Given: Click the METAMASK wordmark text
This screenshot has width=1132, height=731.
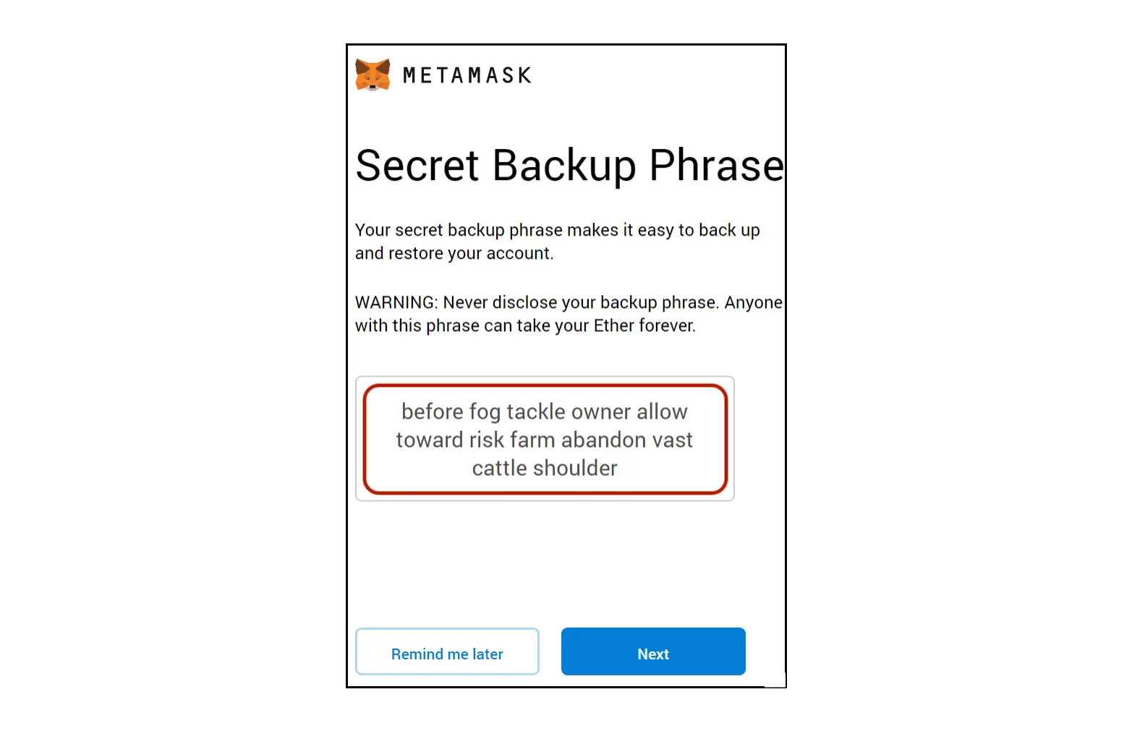Looking at the screenshot, I should pyautogui.click(x=467, y=75).
